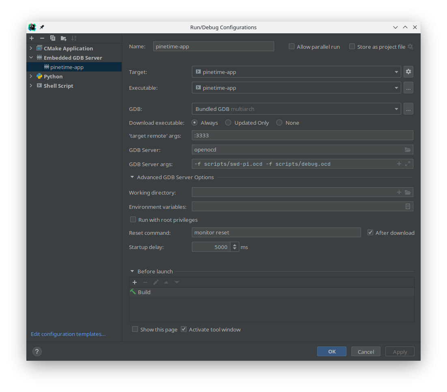Toggle Run with root privileges
Image resolution: width=447 pixels, height=392 pixels.
133,220
